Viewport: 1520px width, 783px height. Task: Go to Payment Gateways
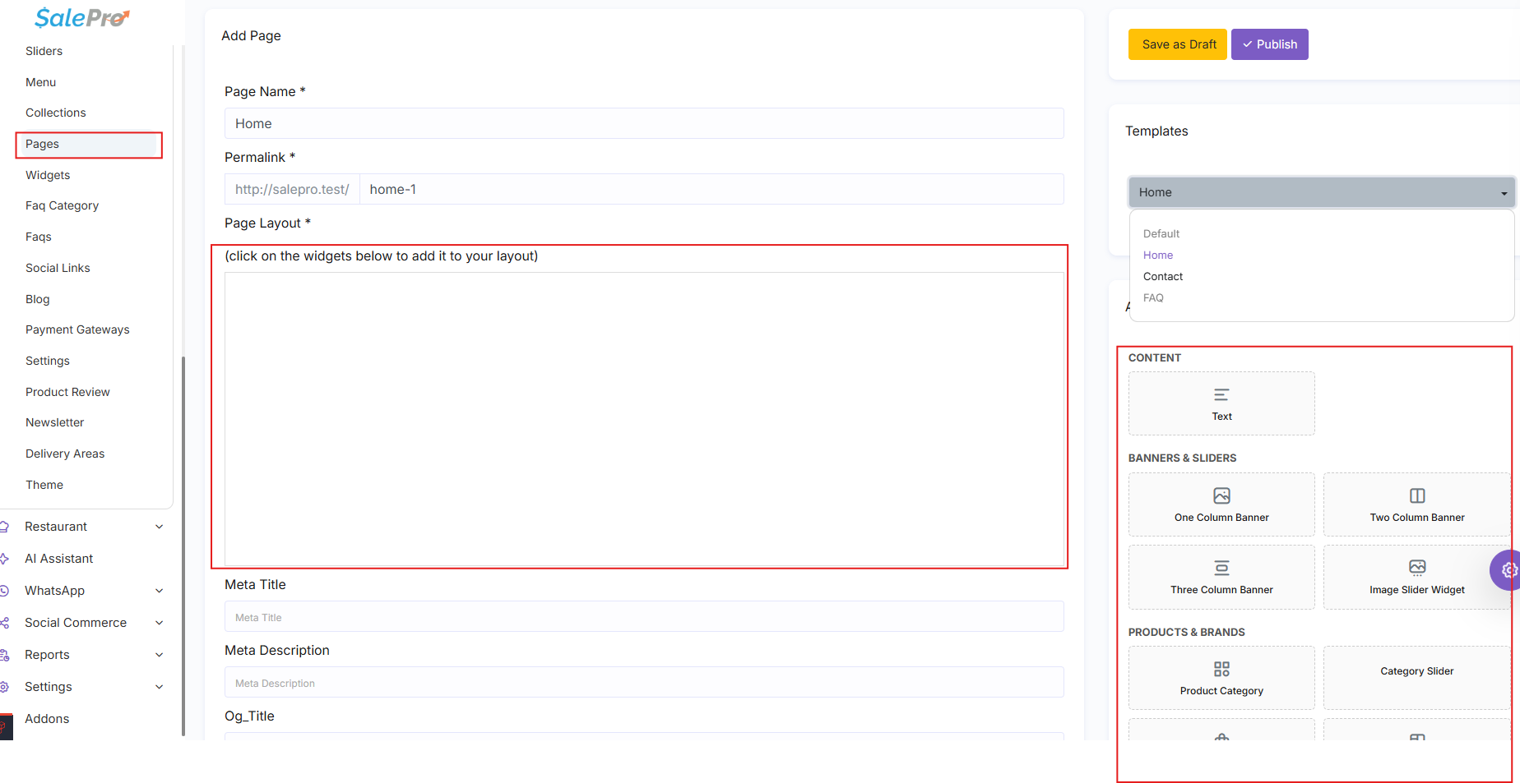[x=77, y=329]
